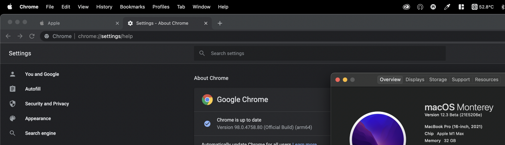Screen dimensions: 505x145
Task: Open the History menu
Action: pos(104,7)
